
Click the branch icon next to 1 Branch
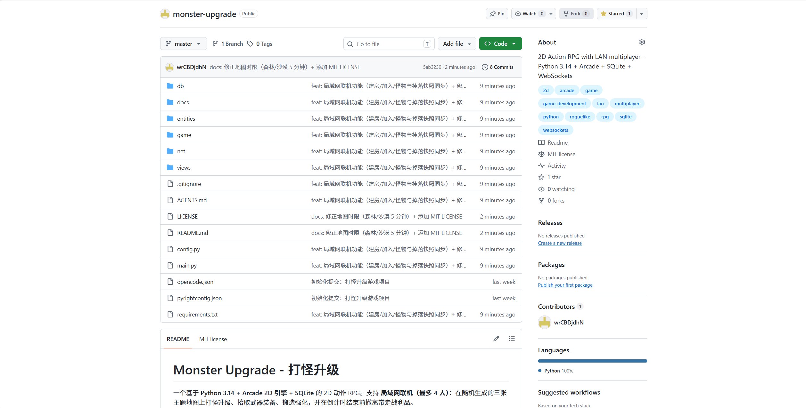[x=215, y=44]
